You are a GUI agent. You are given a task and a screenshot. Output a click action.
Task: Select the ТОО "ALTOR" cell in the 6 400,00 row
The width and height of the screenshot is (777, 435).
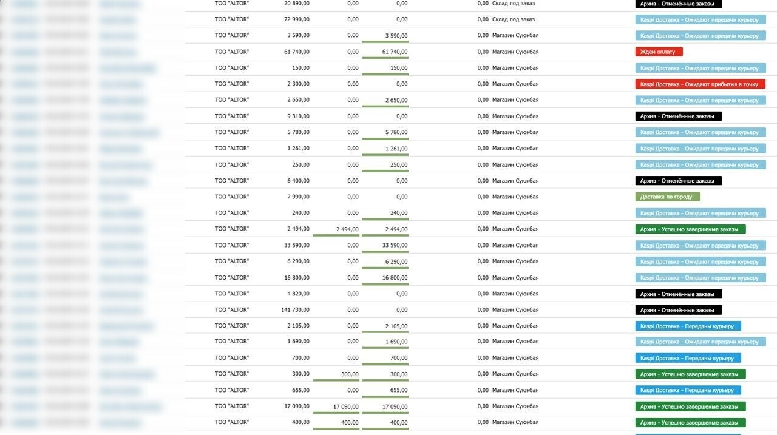pyautogui.click(x=232, y=181)
